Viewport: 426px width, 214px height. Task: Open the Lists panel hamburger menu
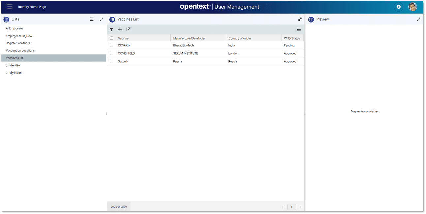92,19
